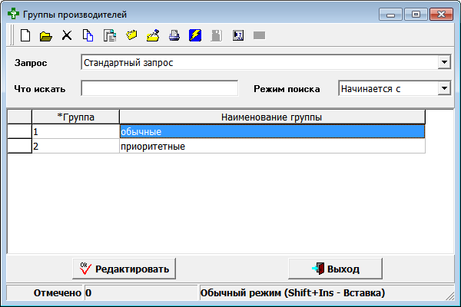Click the yellow folder with pin icon
Image resolution: width=461 pixels, height=307 pixels.
153,35
